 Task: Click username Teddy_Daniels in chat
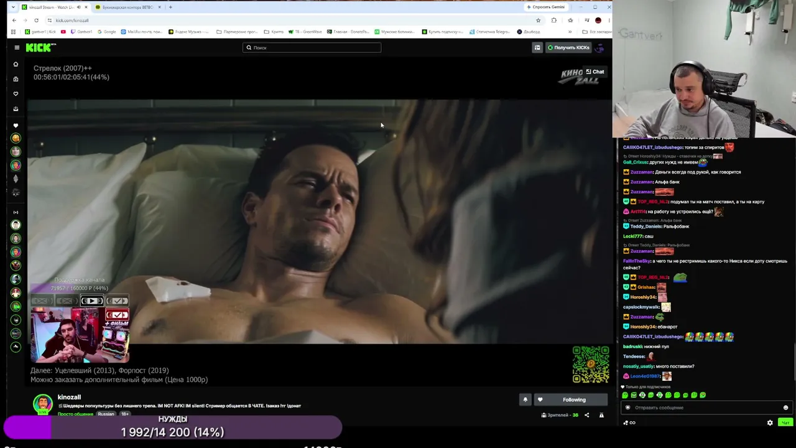[646, 226]
